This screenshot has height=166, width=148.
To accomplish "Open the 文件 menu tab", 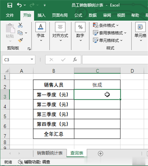I will [x=10, y=15].
